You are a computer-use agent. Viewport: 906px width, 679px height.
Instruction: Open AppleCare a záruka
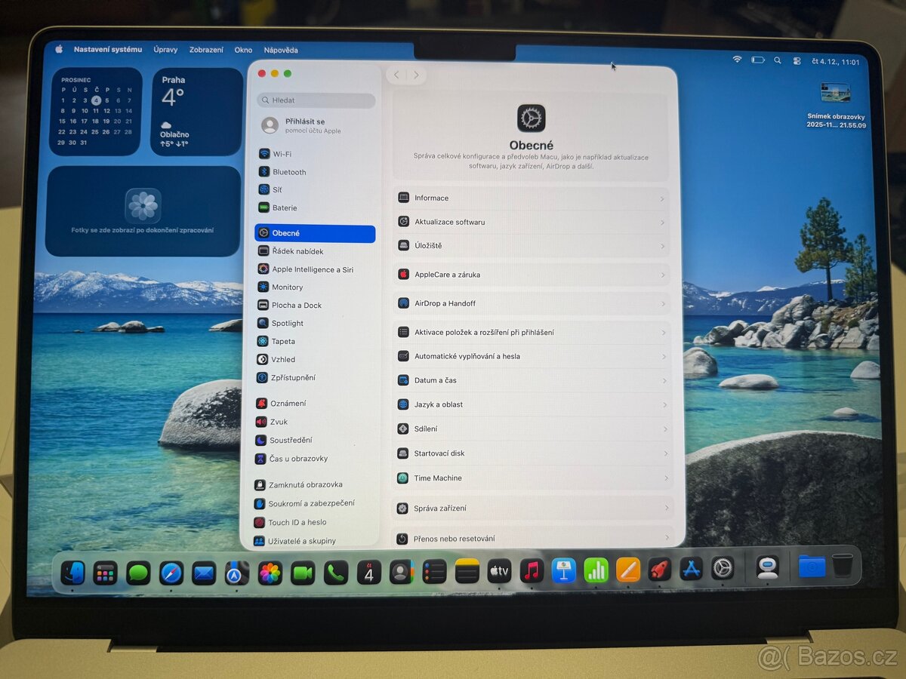point(530,275)
